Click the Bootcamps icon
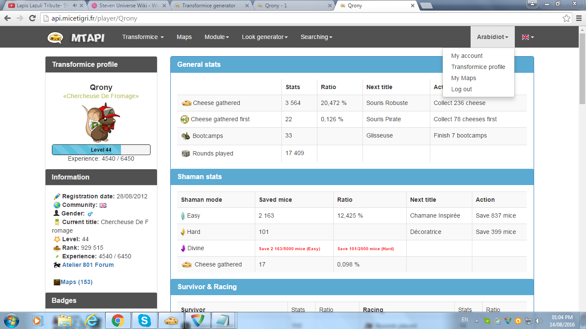Image resolution: width=586 pixels, height=329 pixels. 186,136
